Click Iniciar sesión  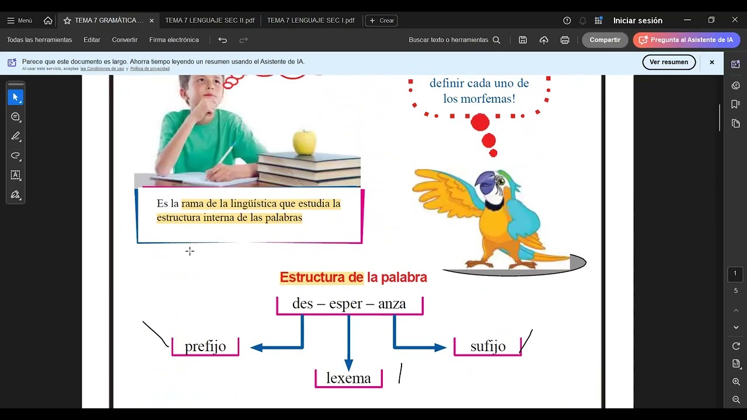click(x=637, y=20)
